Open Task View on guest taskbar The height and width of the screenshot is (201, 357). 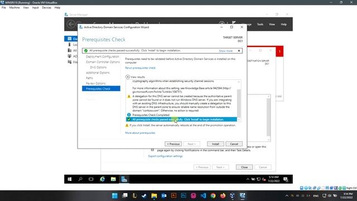pos(91,179)
